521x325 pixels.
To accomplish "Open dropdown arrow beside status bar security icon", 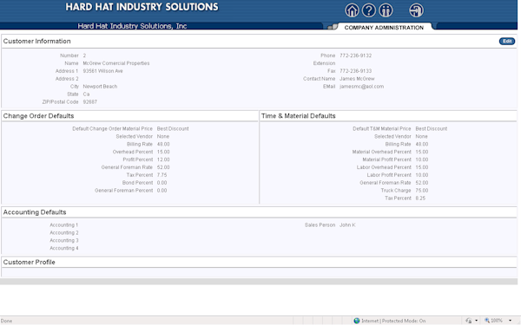I will point(476,321).
